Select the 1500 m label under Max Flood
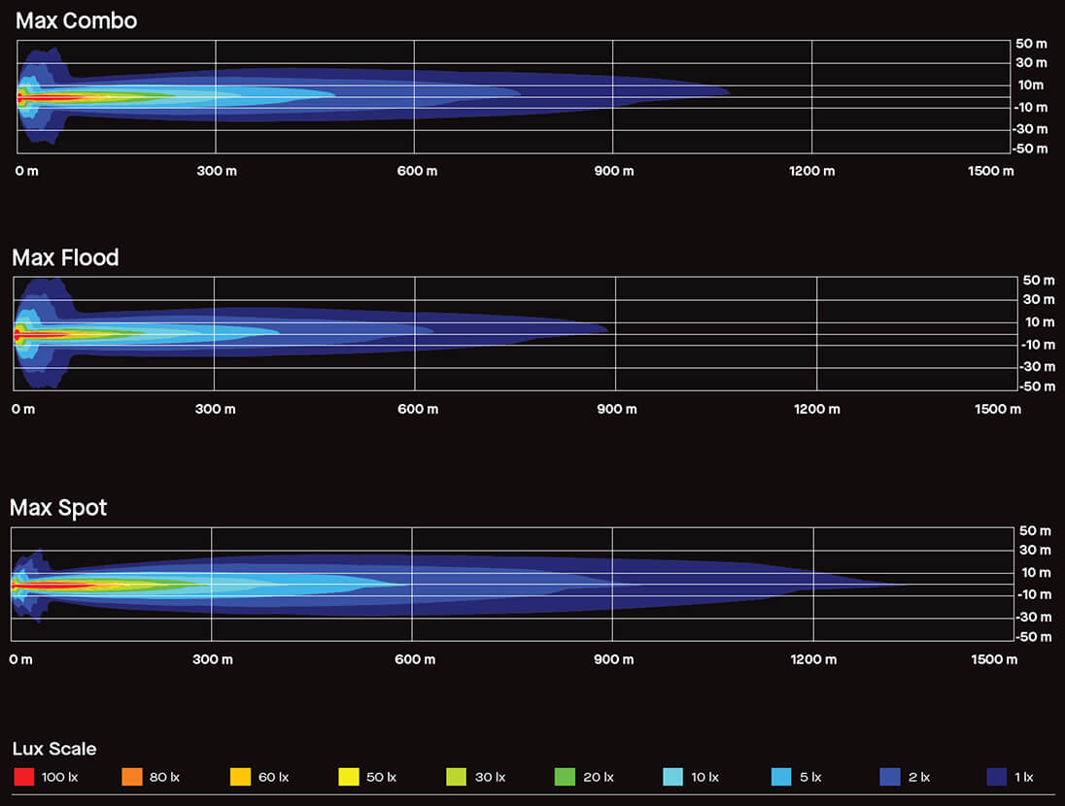This screenshot has height=806, width=1065. (x=998, y=409)
